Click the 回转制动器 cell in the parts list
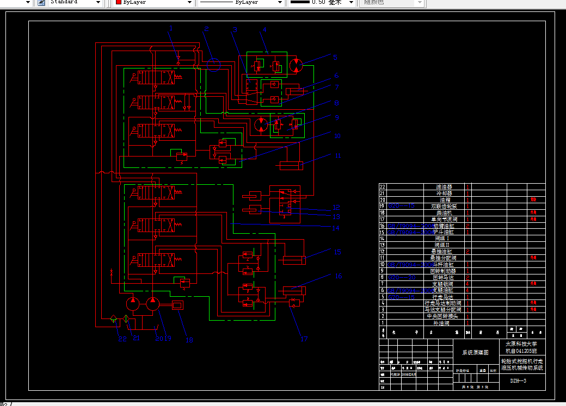Image resolution: width=566 pixels, height=406 pixels. (443, 271)
